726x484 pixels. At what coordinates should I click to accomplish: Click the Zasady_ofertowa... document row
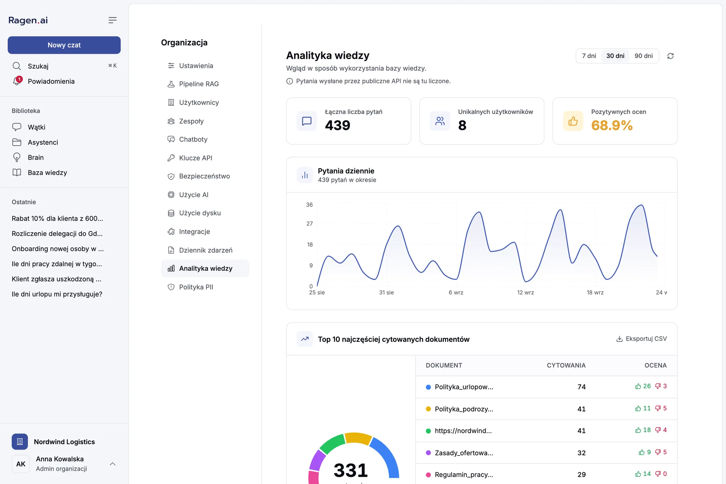[546, 453]
